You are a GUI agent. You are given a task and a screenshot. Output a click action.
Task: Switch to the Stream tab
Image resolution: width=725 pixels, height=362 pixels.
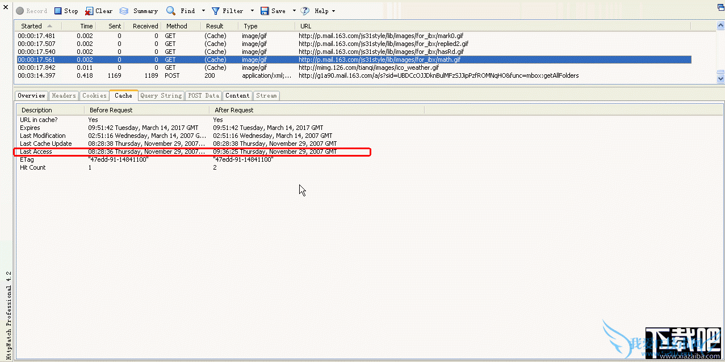(x=266, y=95)
